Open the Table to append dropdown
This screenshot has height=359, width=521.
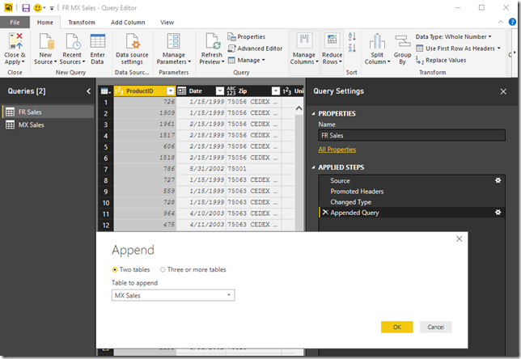click(x=174, y=296)
